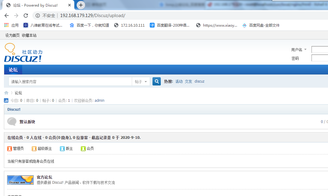Go back with the browser back arrow
This screenshot has width=328, height=196.
point(7,16)
